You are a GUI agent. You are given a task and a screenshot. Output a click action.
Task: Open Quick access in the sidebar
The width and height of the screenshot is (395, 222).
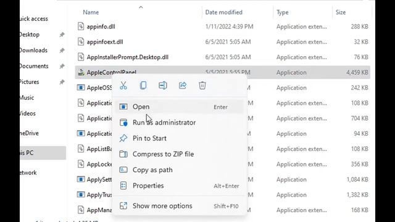coord(33,19)
